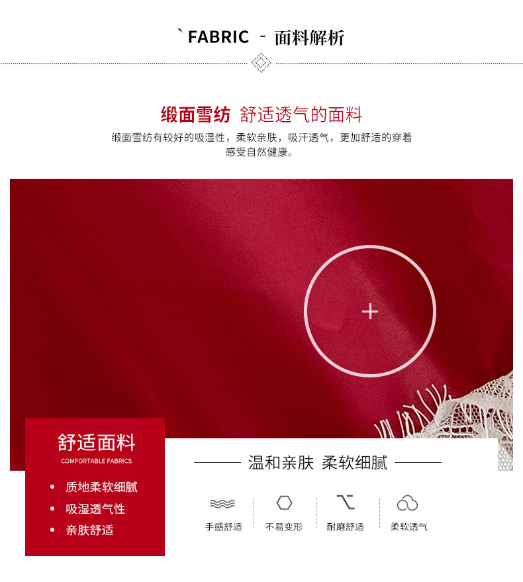This screenshot has height=582, width=523.
Task: Click the cloud 柔软透气 icon
Action: click(x=407, y=503)
